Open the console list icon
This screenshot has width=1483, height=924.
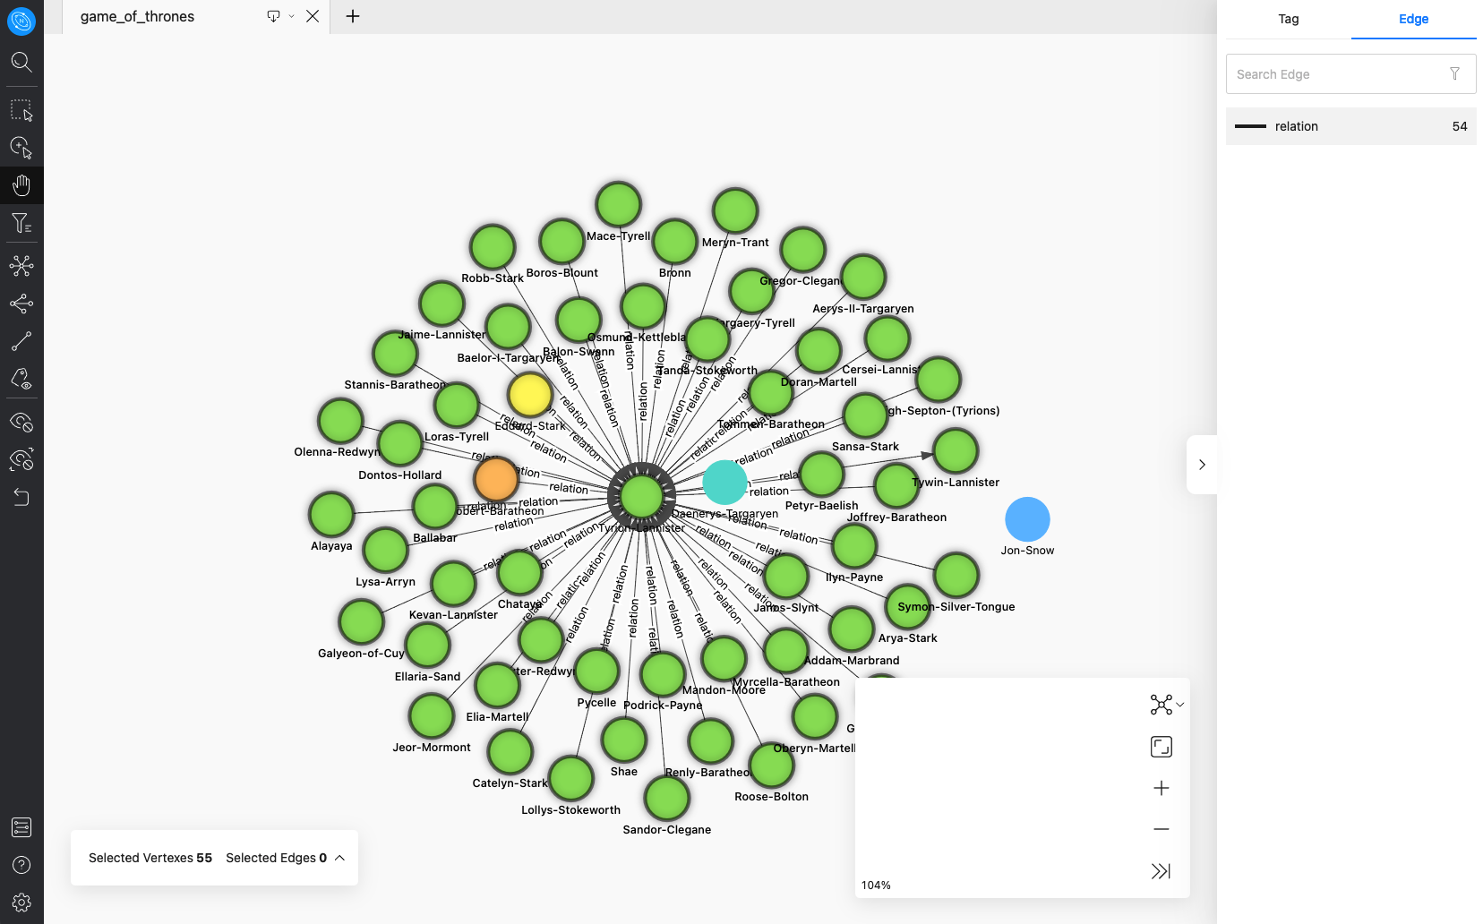(21, 827)
